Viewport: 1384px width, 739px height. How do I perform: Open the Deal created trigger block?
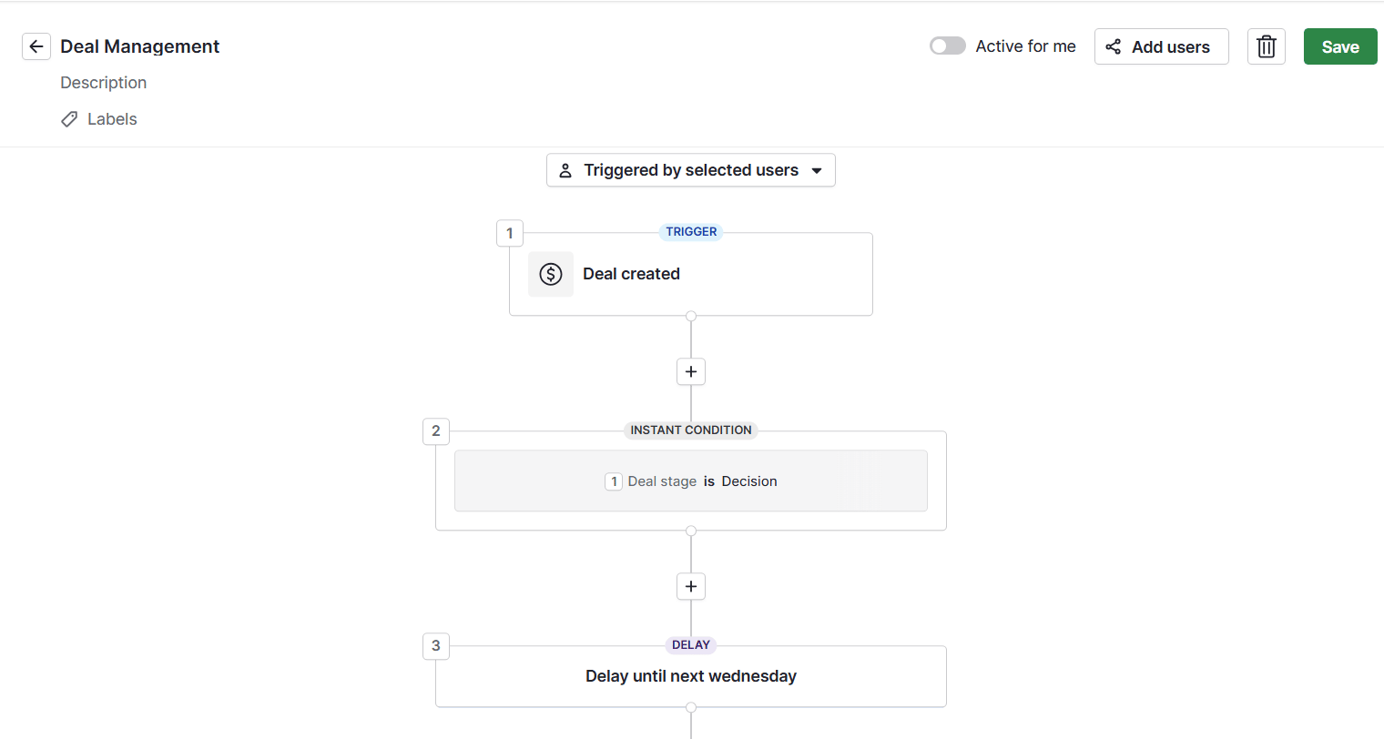691,273
